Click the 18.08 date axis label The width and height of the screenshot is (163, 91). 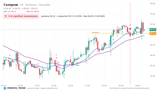tap(3, 86)
